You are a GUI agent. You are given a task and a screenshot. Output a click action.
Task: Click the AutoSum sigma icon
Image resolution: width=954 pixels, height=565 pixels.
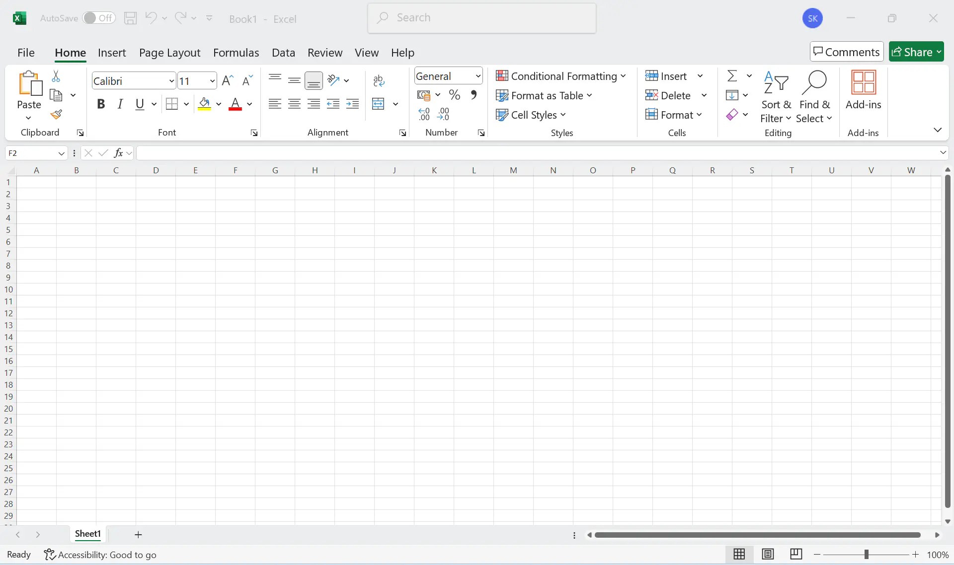(732, 76)
